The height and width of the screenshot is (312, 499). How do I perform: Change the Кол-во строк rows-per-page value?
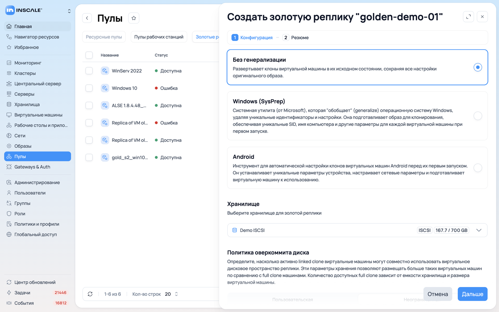pyautogui.click(x=172, y=294)
